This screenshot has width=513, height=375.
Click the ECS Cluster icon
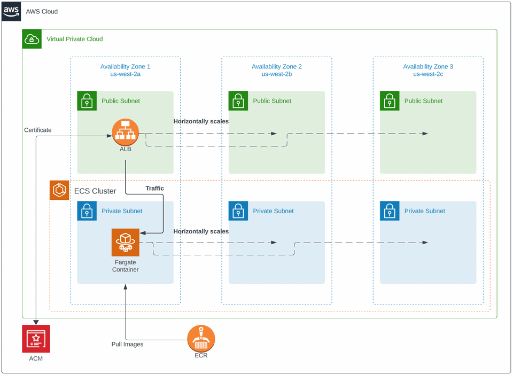tap(59, 190)
